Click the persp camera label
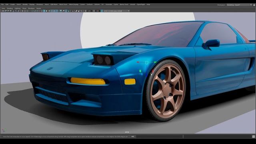Viewport: 256px width, 144px height. (127, 132)
